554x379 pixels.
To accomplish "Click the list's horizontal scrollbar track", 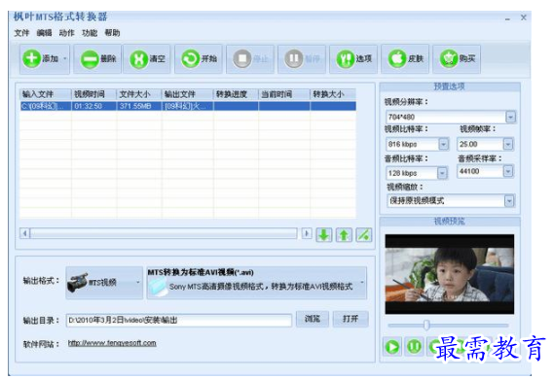I will point(164,233).
